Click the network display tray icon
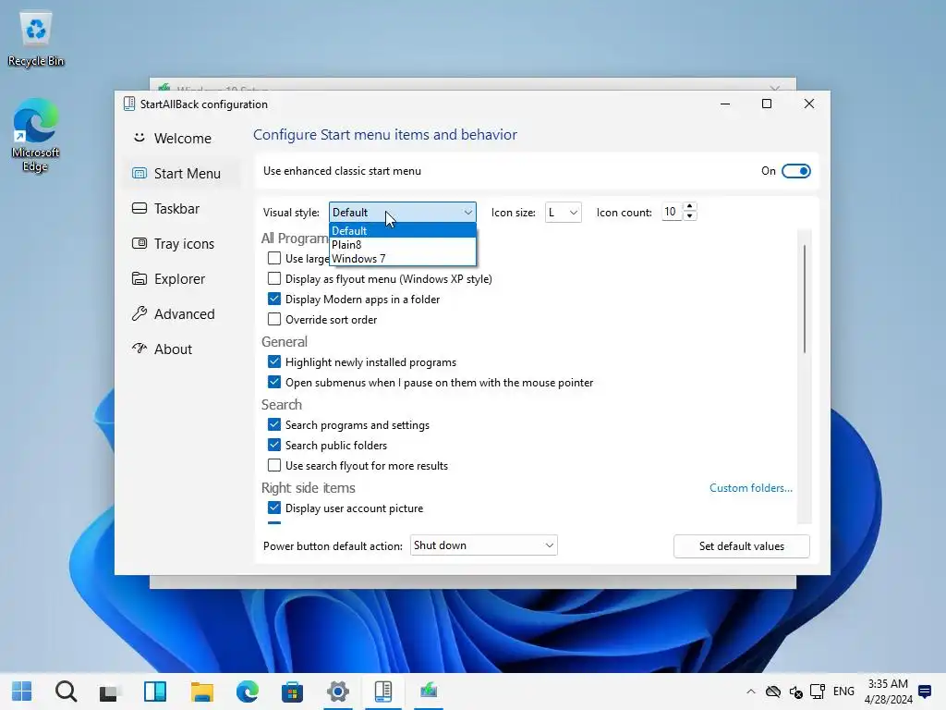 click(x=818, y=692)
